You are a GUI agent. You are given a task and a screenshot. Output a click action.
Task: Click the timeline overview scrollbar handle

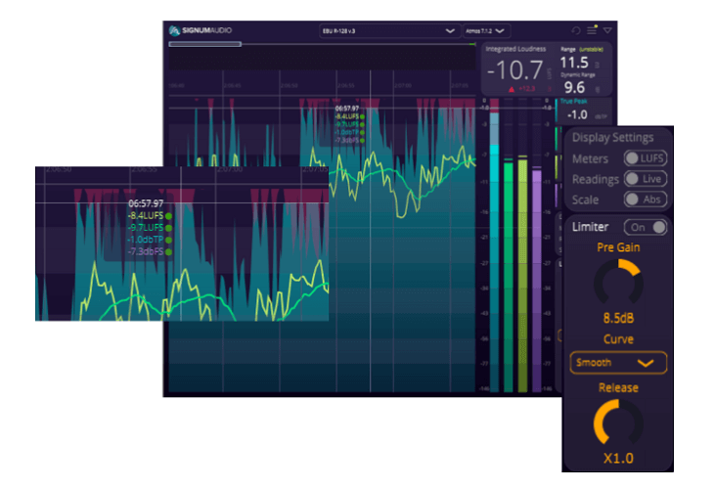point(205,44)
